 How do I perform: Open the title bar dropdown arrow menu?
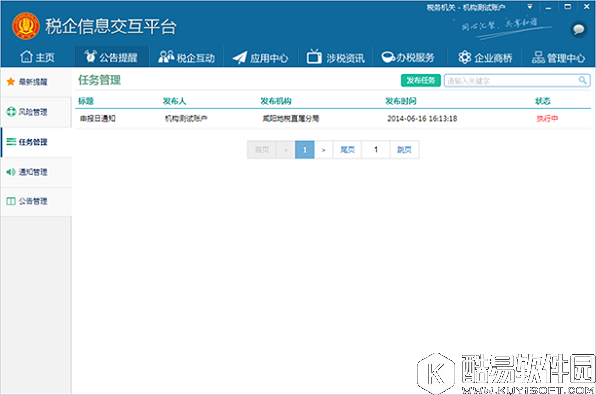(530, 7)
